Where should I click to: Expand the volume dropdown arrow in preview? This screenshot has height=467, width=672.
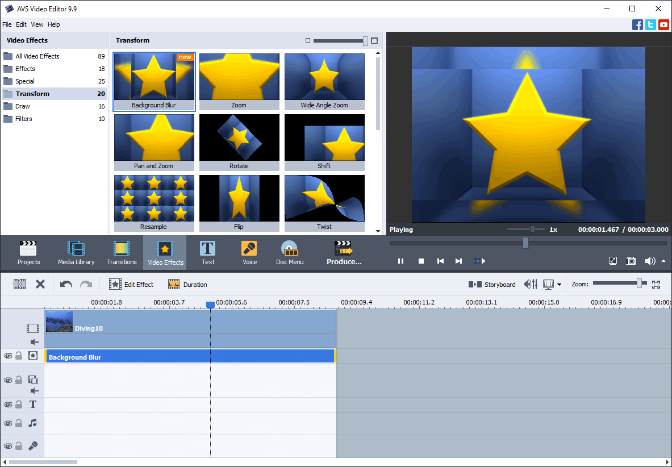[x=663, y=261]
